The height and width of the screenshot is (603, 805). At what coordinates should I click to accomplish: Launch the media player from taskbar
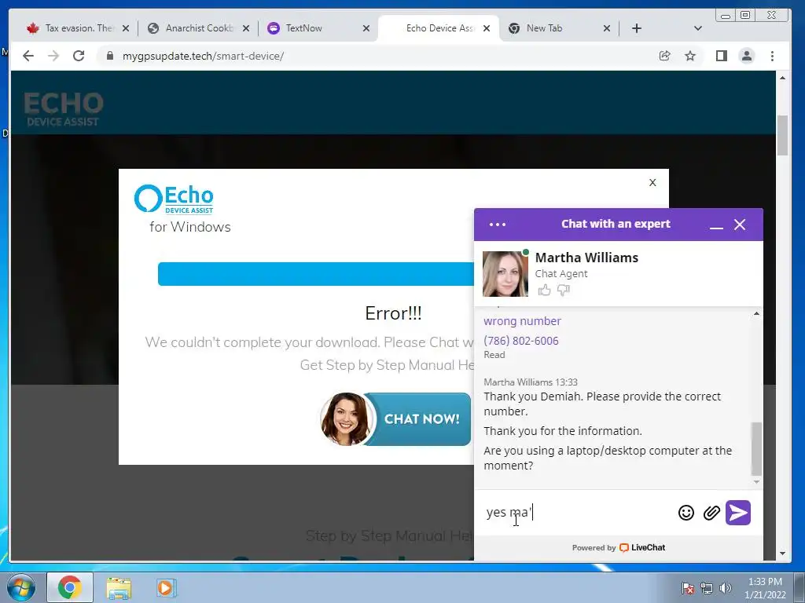pyautogui.click(x=165, y=588)
